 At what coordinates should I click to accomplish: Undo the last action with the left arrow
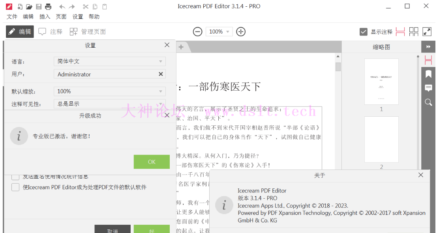pos(62,6)
